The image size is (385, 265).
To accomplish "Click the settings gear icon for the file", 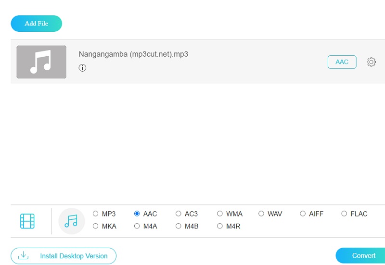I will tap(371, 62).
